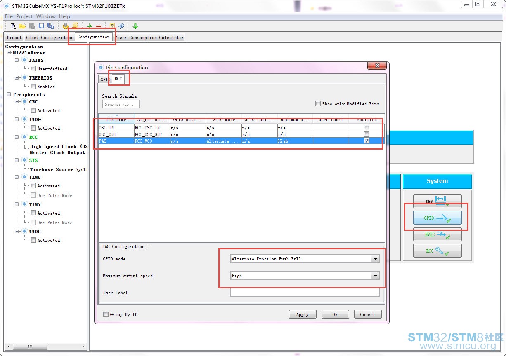Click the Pin Configuration dialog title icon
Viewport: 506px width, 356px height.
click(101, 67)
